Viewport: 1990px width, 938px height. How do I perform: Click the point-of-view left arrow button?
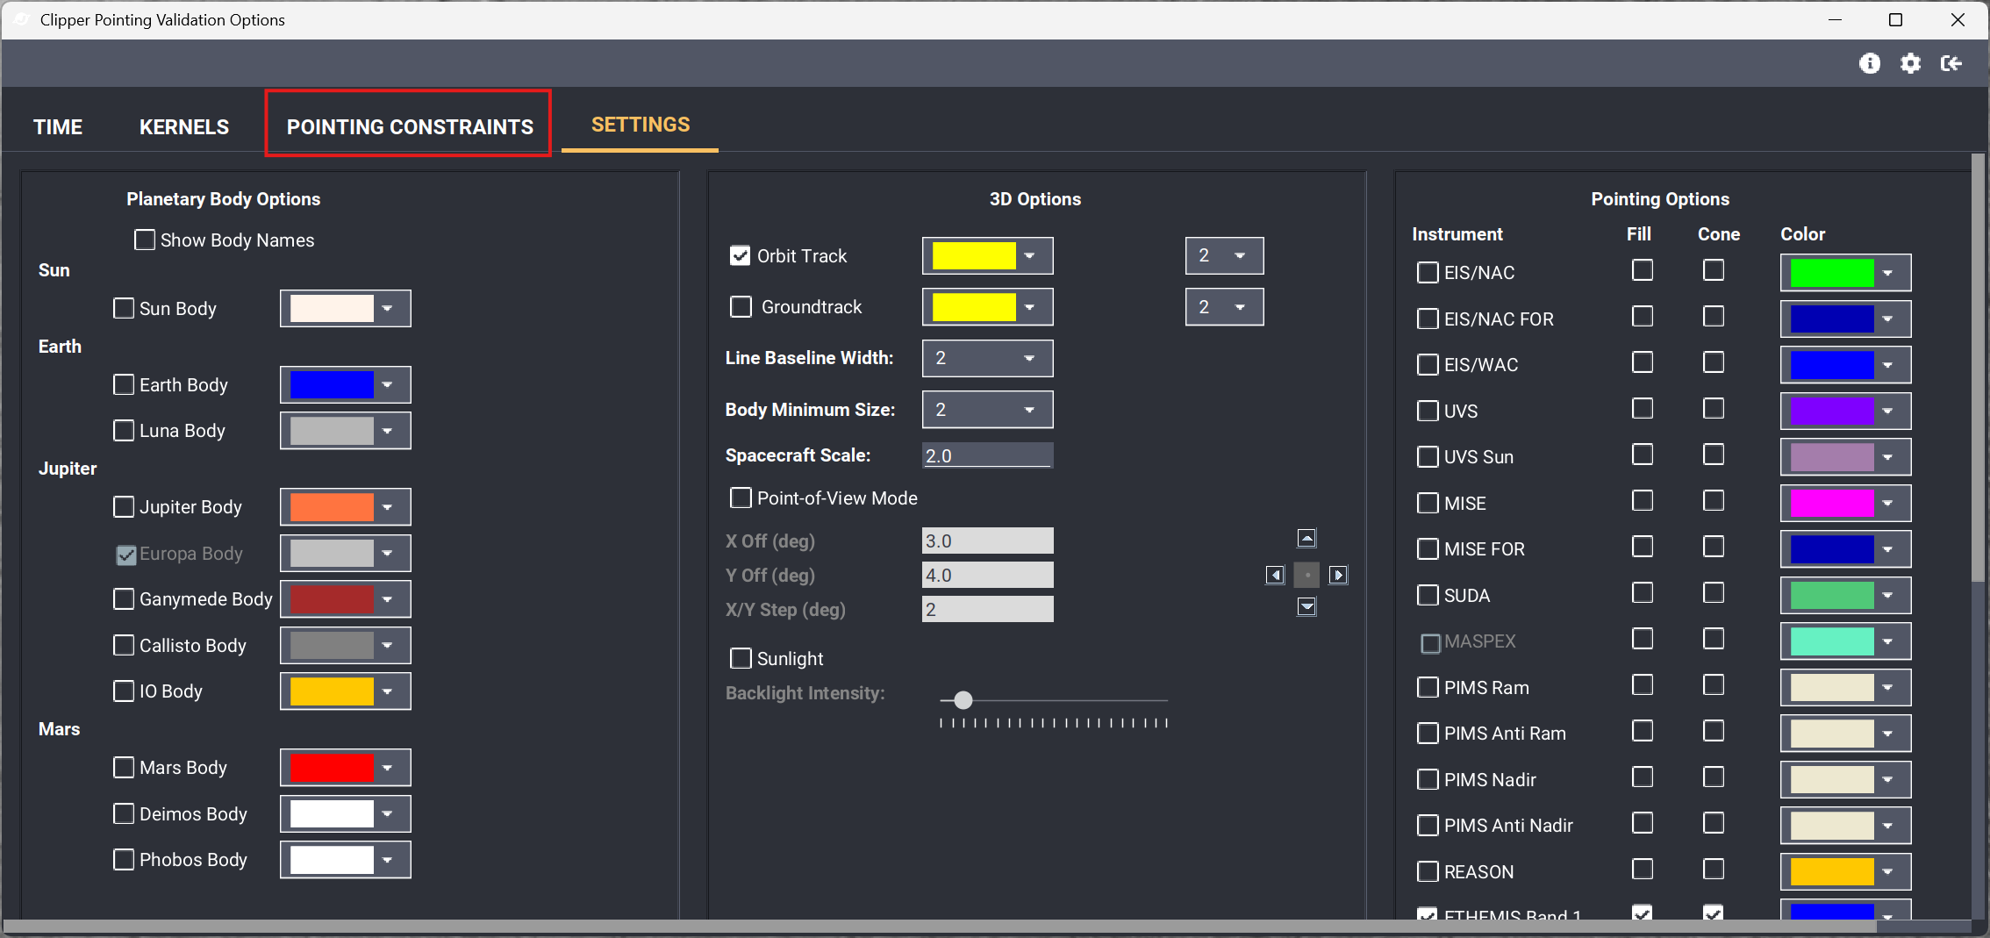coord(1275,575)
